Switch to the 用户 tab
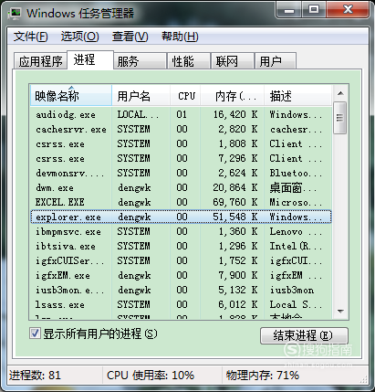 [276, 61]
